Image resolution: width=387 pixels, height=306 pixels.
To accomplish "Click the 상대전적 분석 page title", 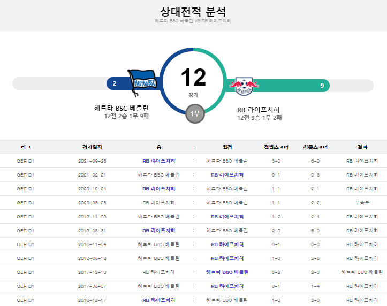I will [x=193, y=11].
